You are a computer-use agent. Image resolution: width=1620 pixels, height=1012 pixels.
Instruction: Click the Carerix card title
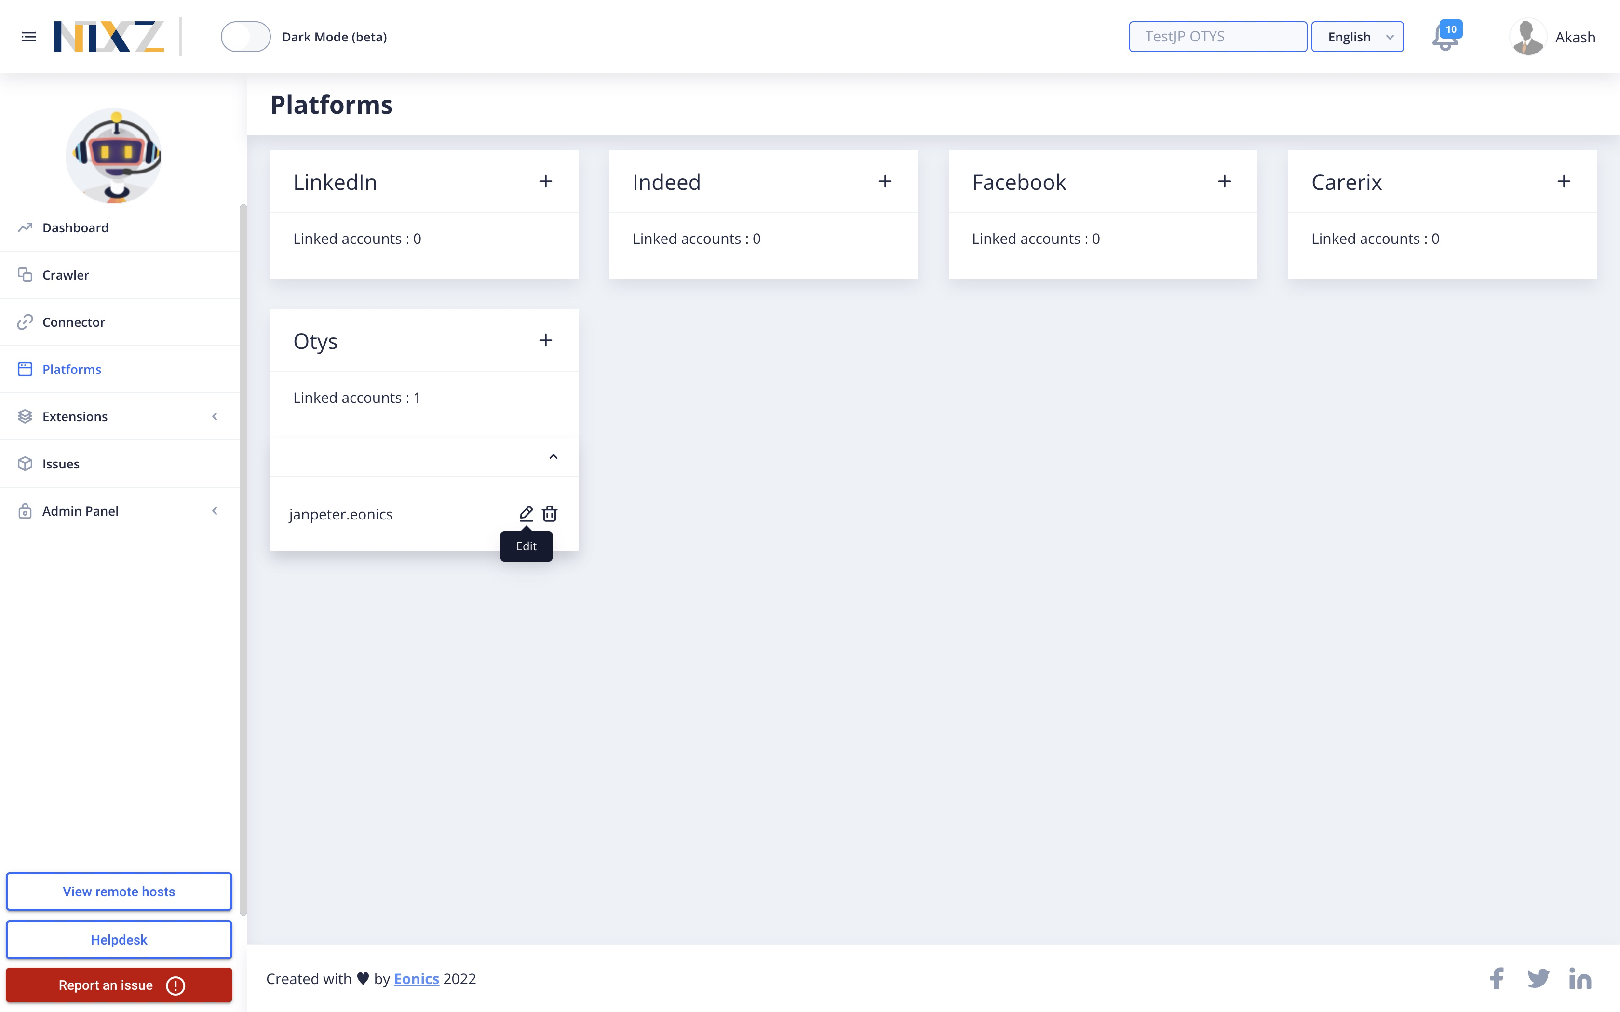pyautogui.click(x=1346, y=182)
